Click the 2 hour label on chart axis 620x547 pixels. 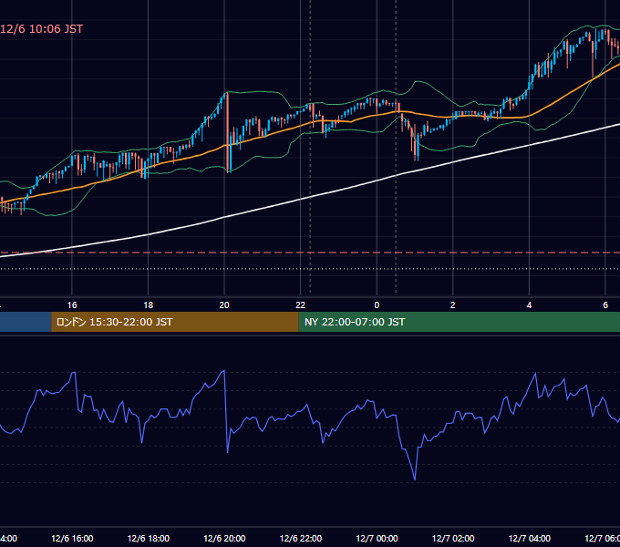[x=453, y=305]
